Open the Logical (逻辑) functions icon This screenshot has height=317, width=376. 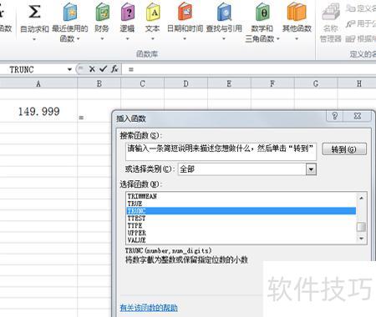(x=128, y=12)
